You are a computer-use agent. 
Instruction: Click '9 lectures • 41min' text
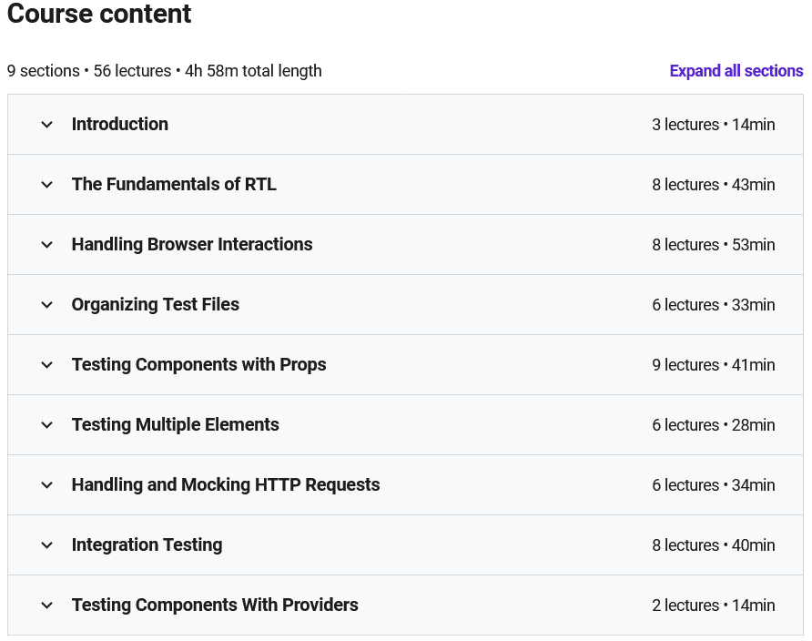[x=713, y=365]
